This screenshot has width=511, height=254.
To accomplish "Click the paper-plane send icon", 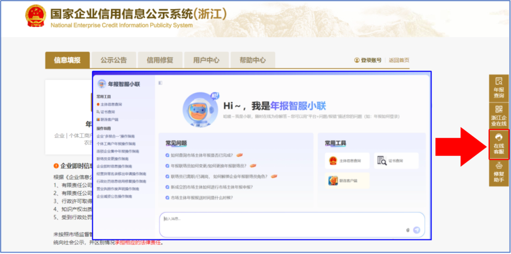I will [416, 230].
